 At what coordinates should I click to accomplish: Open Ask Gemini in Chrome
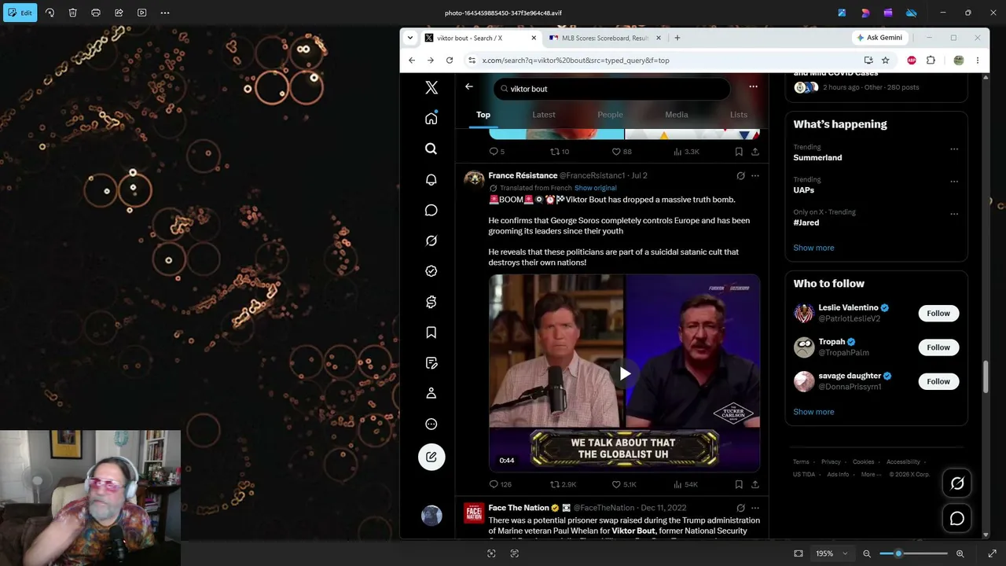[x=879, y=38]
